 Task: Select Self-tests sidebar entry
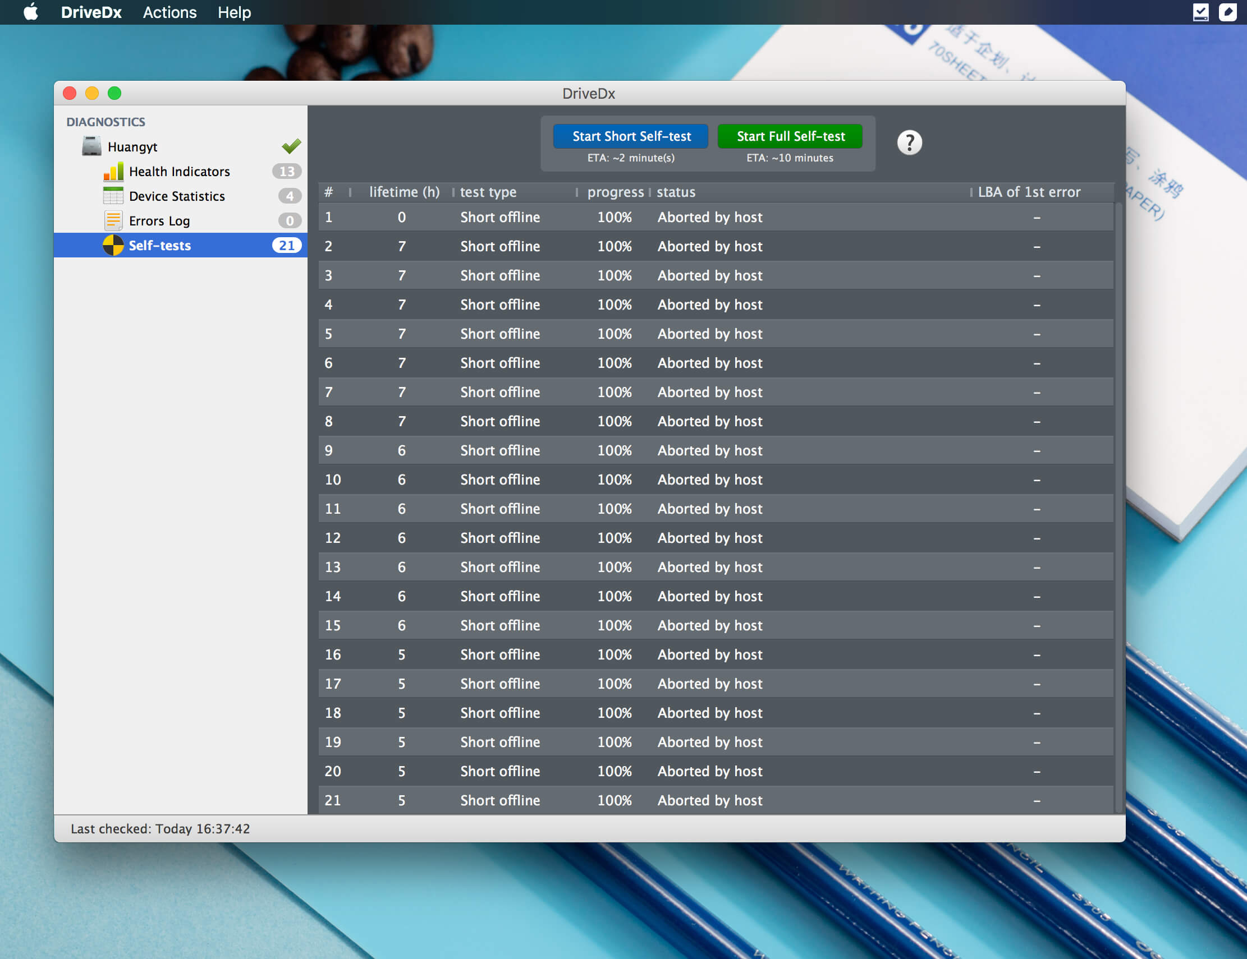pyautogui.click(x=180, y=245)
